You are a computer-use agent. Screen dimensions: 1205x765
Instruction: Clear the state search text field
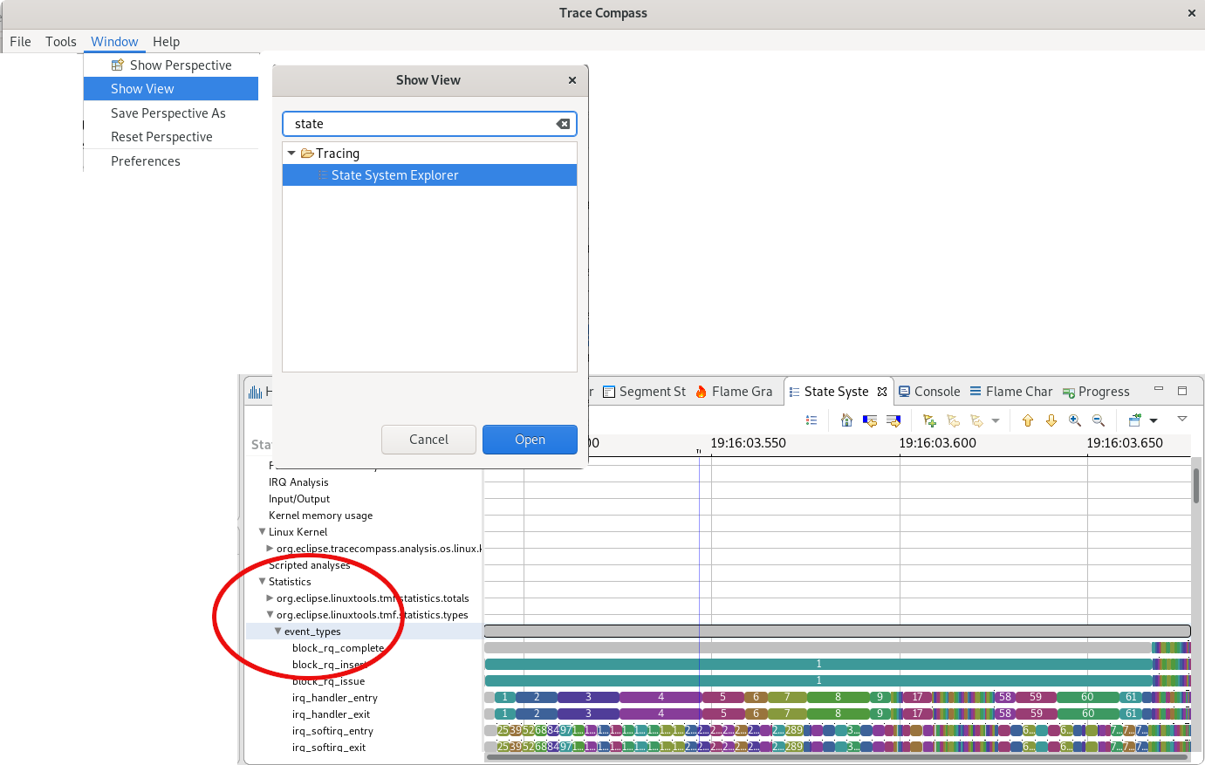pyautogui.click(x=564, y=124)
